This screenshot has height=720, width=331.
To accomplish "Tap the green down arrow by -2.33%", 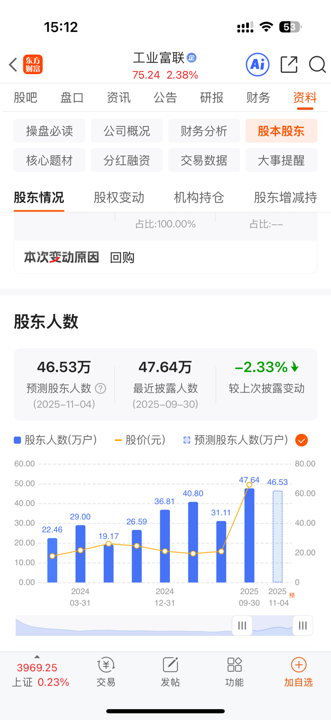I will (295, 367).
